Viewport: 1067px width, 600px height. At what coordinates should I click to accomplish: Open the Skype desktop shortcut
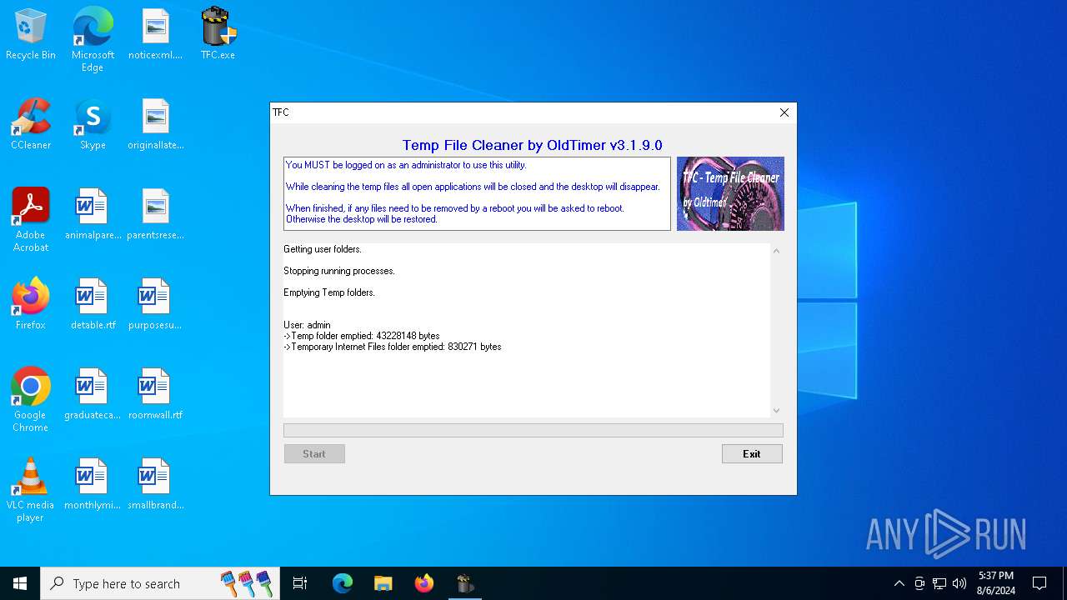(x=93, y=125)
